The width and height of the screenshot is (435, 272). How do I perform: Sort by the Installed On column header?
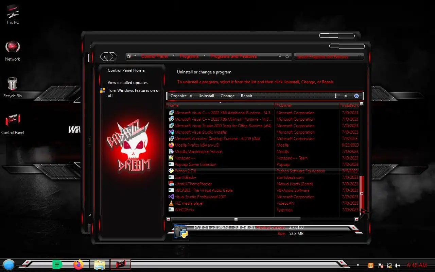pyautogui.click(x=349, y=105)
